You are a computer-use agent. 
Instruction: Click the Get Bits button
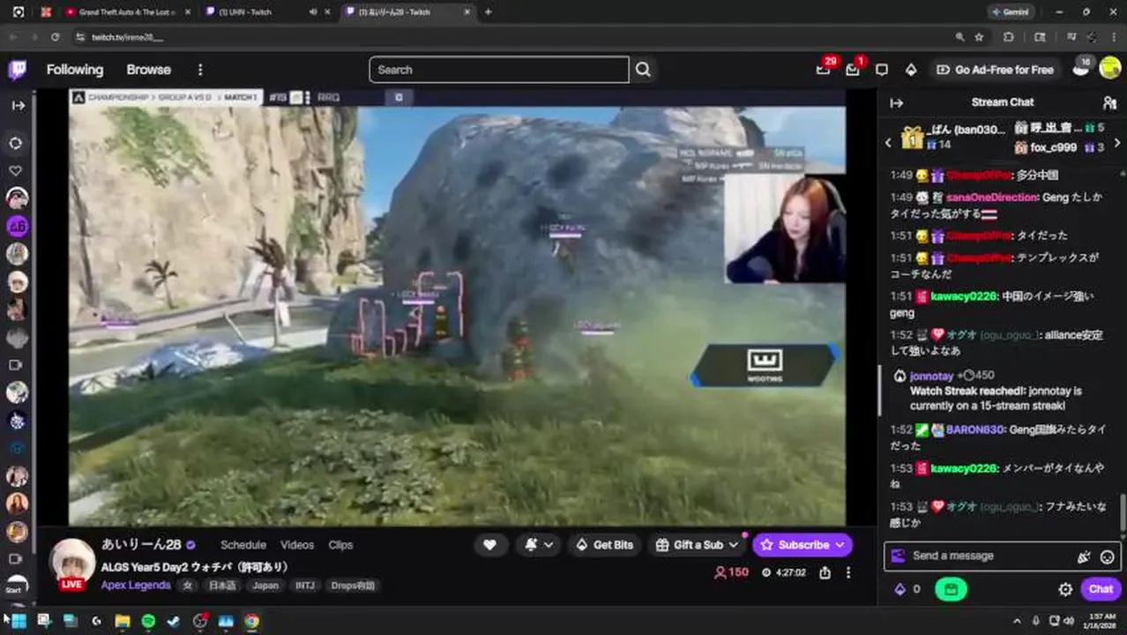pos(605,545)
